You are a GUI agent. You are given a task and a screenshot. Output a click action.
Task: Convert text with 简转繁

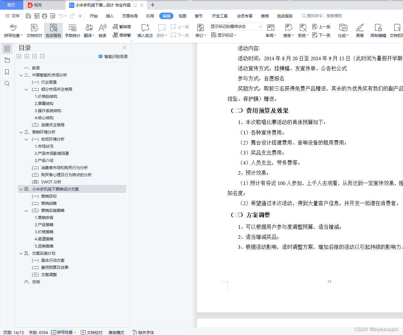click(x=122, y=35)
